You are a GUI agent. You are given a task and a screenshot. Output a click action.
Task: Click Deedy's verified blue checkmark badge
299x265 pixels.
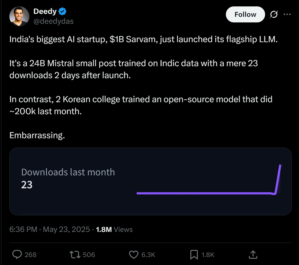point(62,11)
